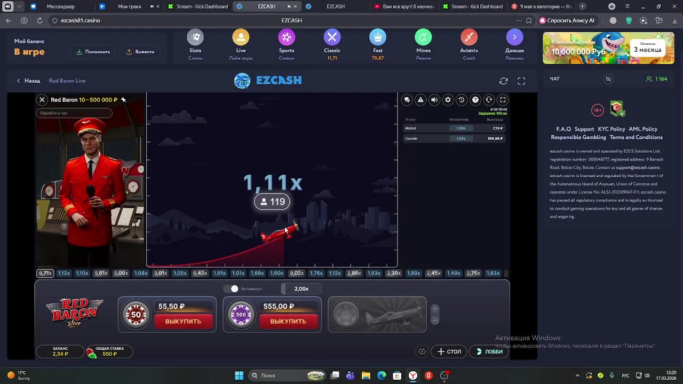683x384 pixels.
Task: Click the Cosmin player row
Action: tap(454, 138)
